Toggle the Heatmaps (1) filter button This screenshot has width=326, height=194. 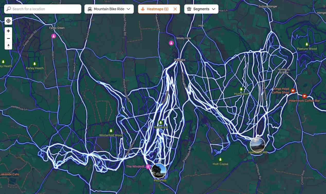tap(155, 9)
